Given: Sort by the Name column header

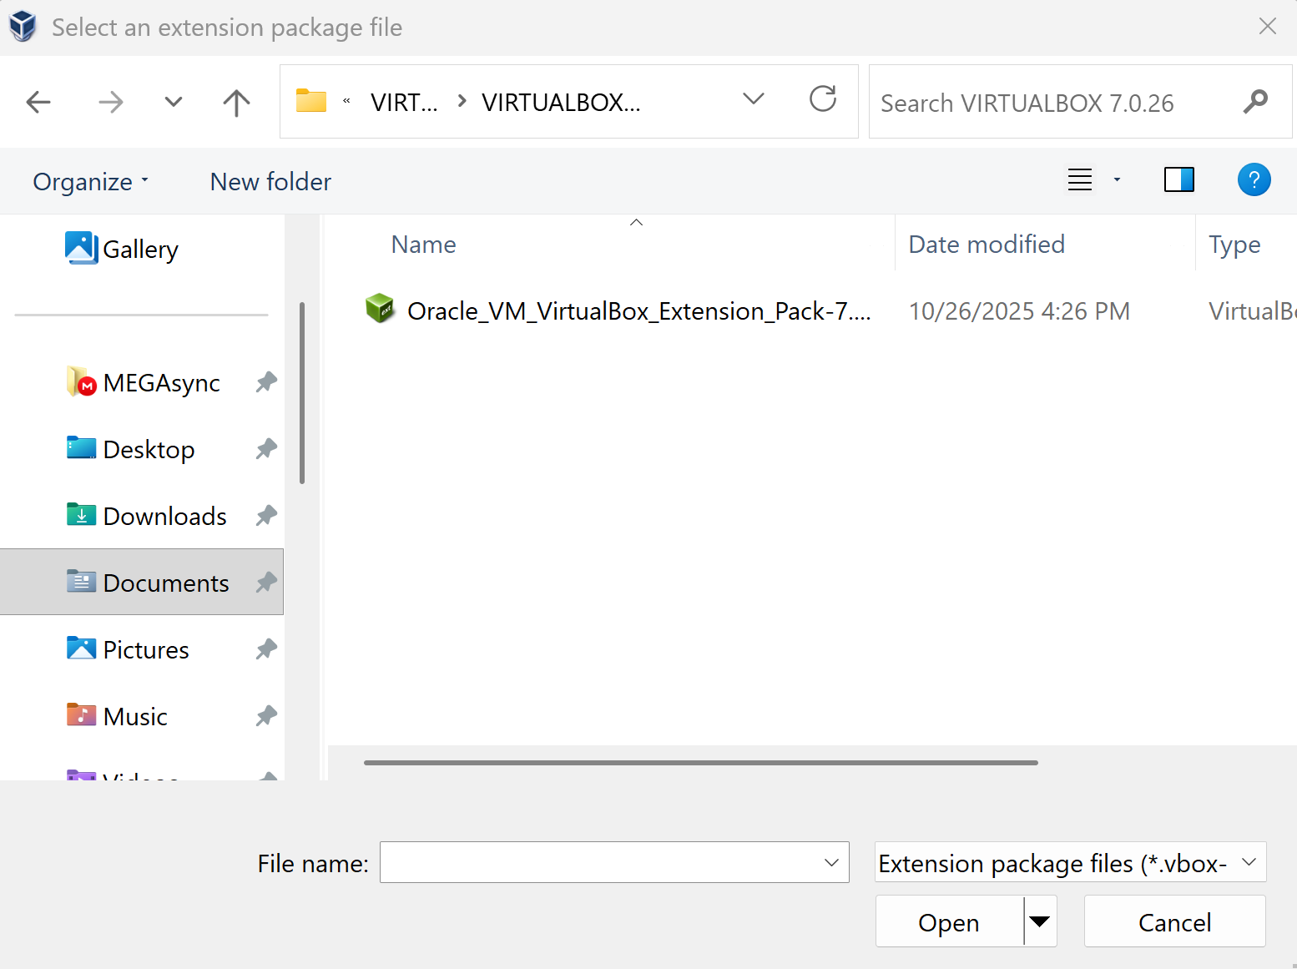Looking at the screenshot, I should [x=424, y=245].
